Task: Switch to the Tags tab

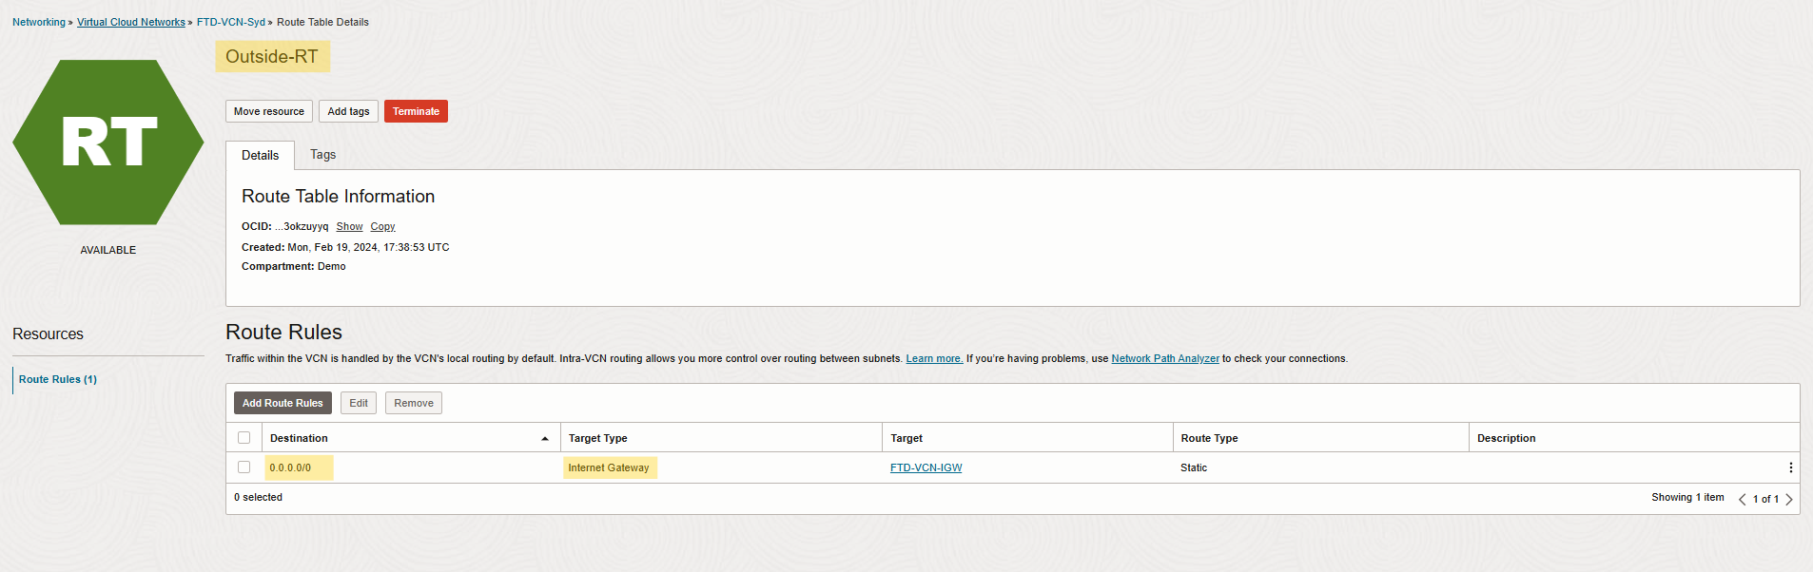Action: (322, 155)
